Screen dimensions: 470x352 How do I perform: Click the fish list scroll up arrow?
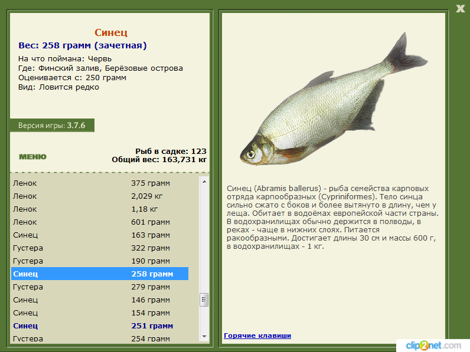click(204, 182)
